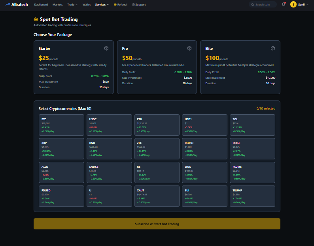Screen dimensions: 314x246
Task: Select the XRP cryptocurrency tile
Action: coord(61,149)
